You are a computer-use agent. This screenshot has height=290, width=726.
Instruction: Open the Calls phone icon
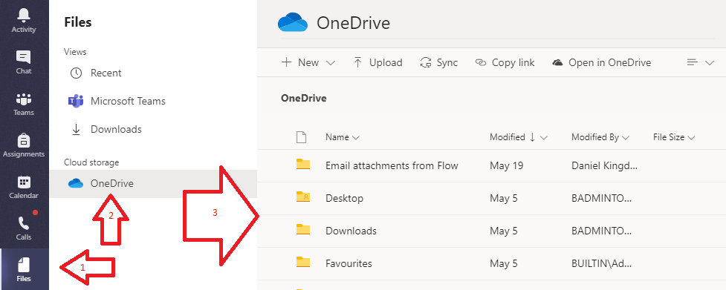point(24,223)
